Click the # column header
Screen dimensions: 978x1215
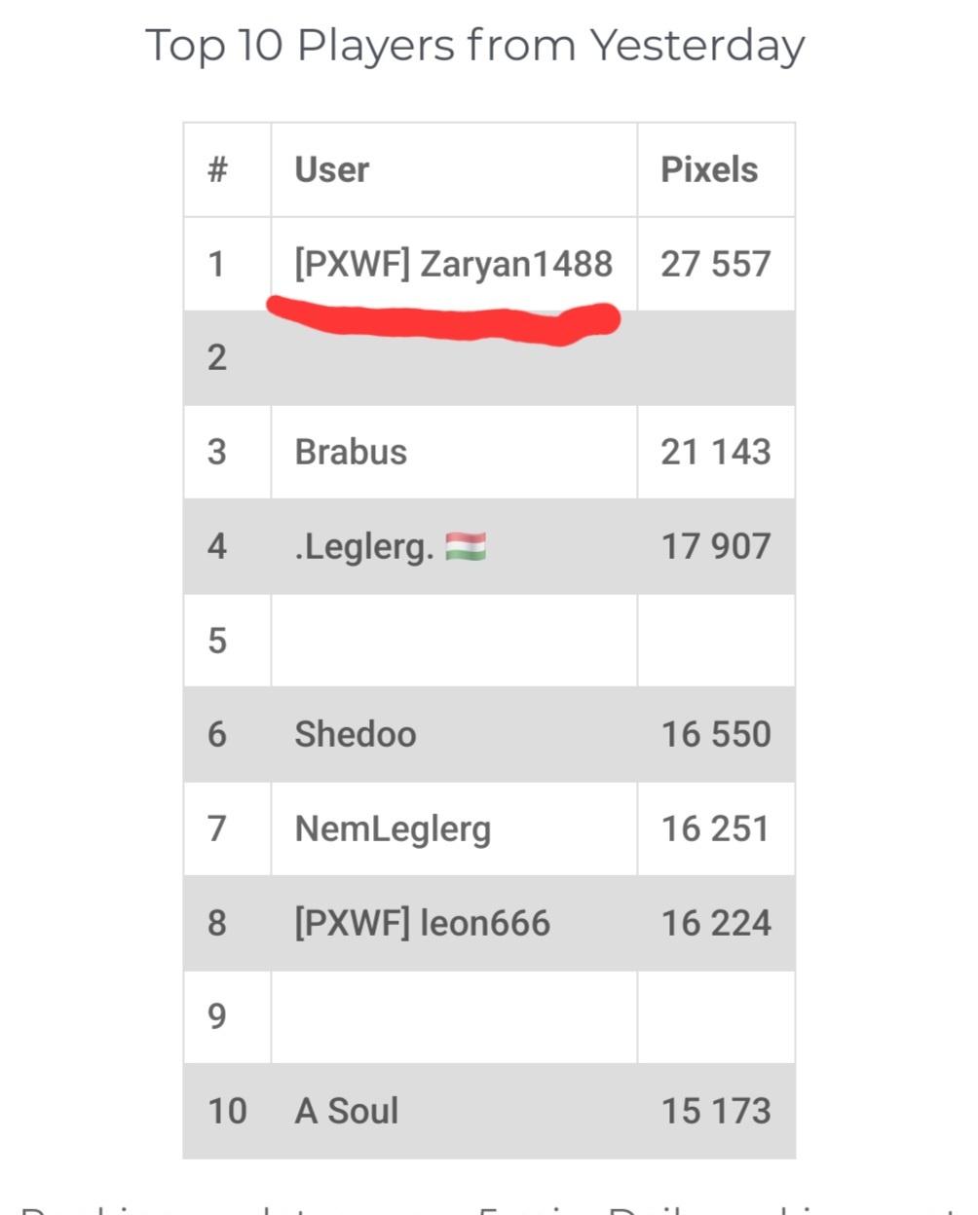click(x=217, y=170)
